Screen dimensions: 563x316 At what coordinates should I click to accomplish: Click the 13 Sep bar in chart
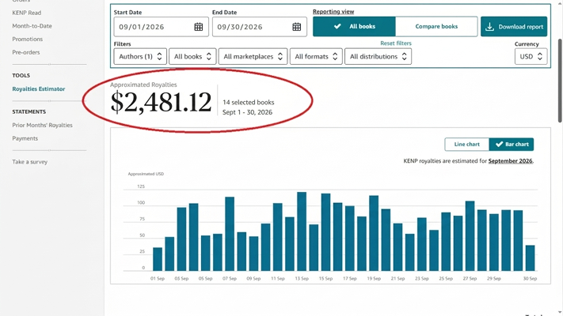click(x=302, y=231)
